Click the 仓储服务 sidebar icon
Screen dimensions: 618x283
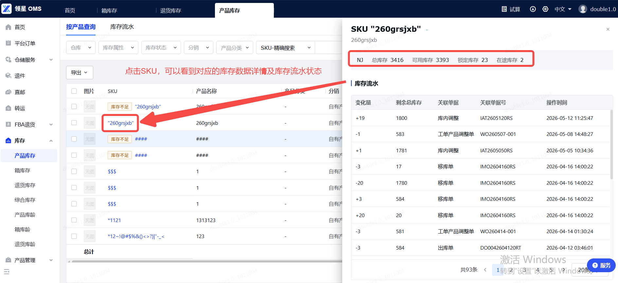coord(9,60)
